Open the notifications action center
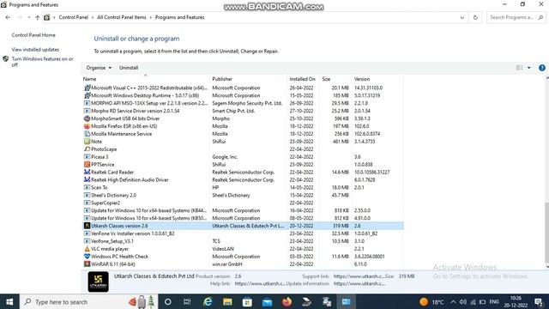The width and height of the screenshot is (549, 309). tap(540, 301)
